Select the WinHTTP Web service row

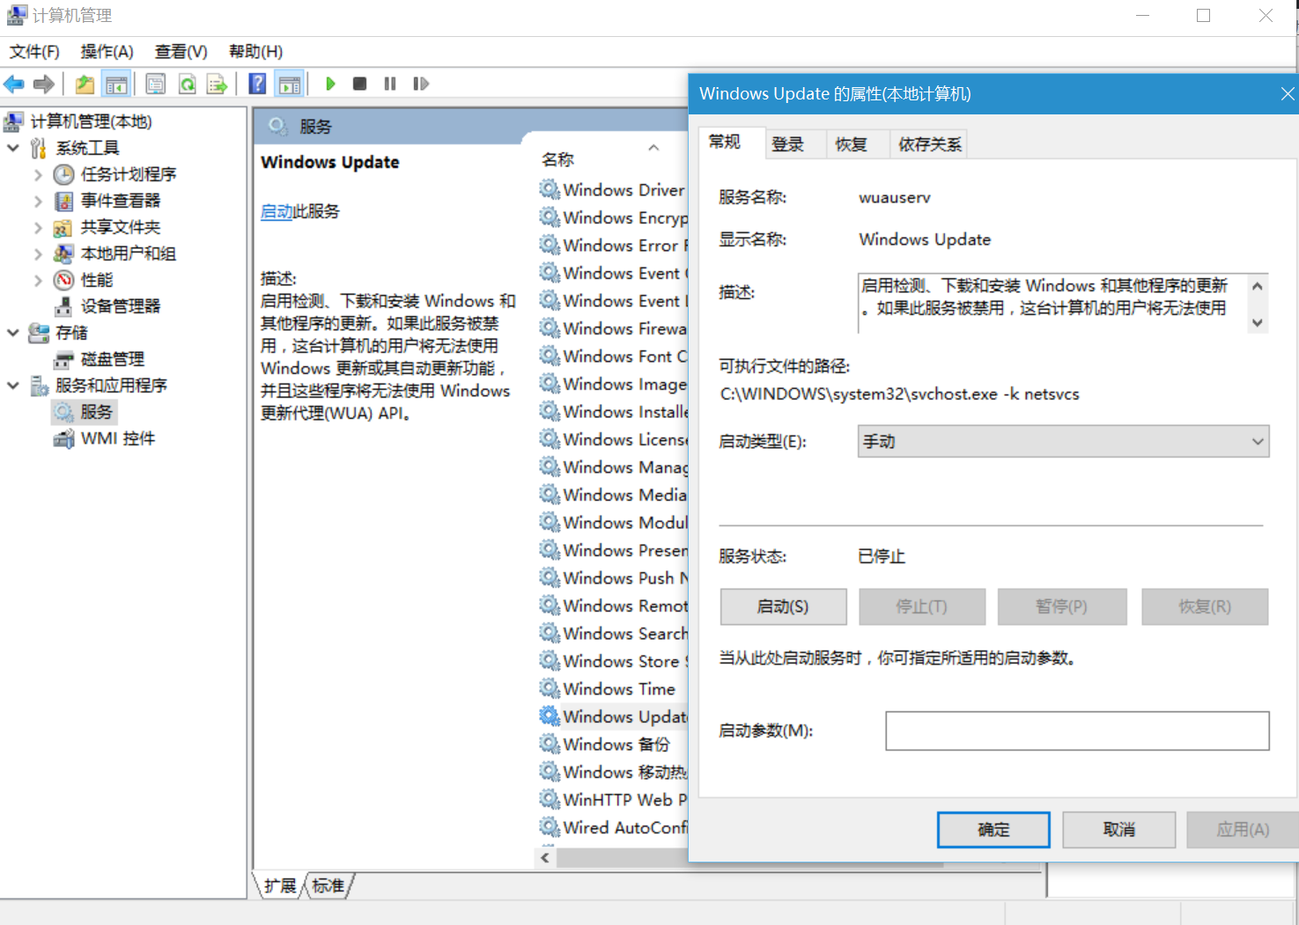pyautogui.click(x=614, y=800)
